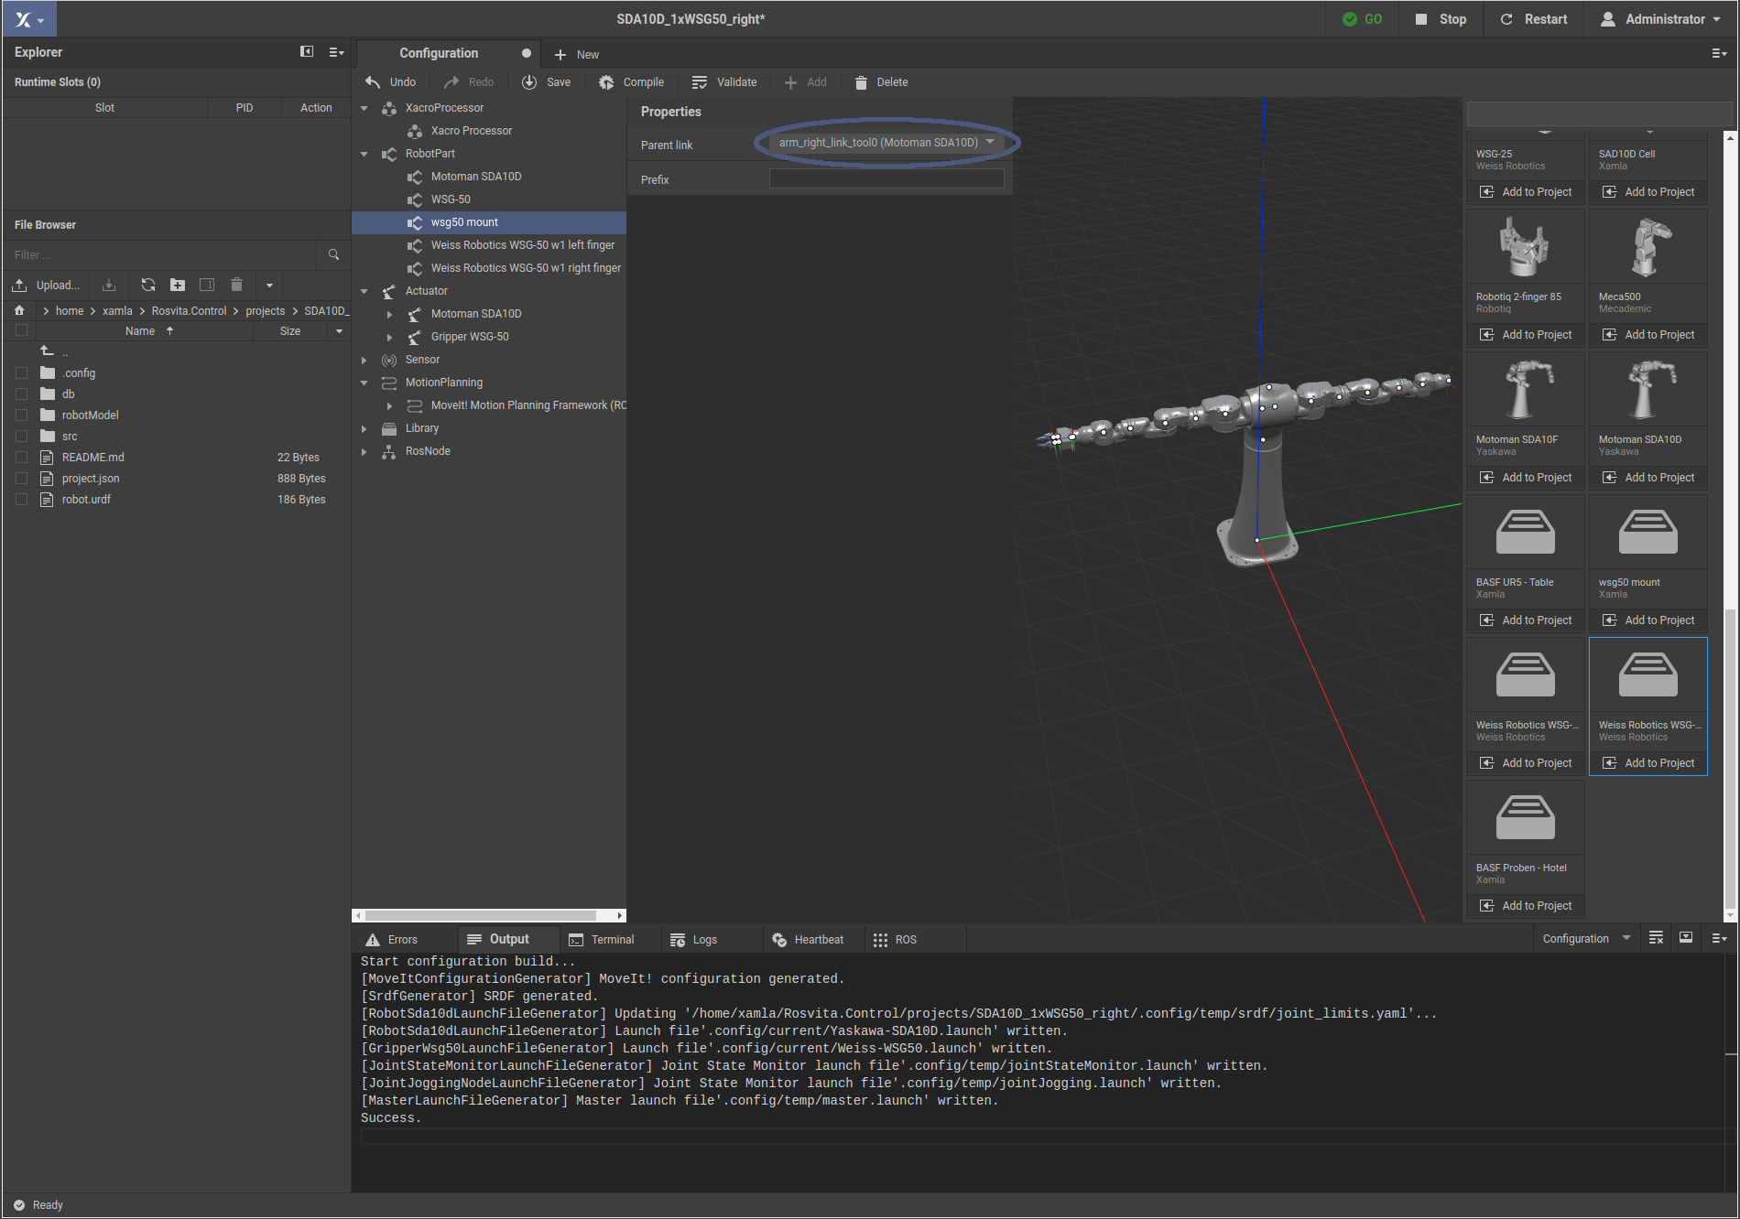This screenshot has height=1219, width=1740.
Task: Click the Restart button
Action: point(1534,19)
